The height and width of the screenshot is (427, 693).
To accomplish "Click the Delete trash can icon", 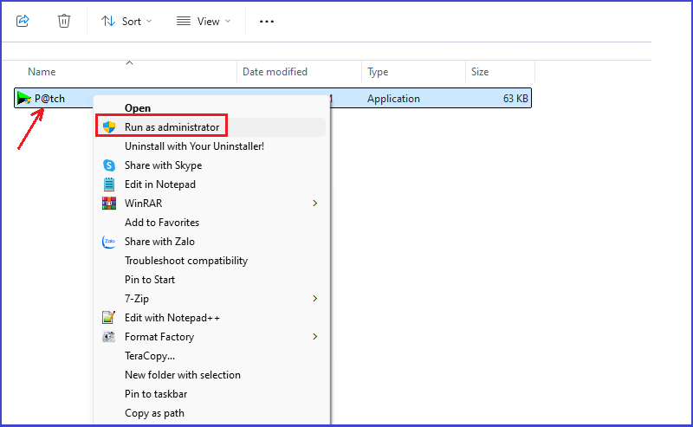I will pos(64,21).
